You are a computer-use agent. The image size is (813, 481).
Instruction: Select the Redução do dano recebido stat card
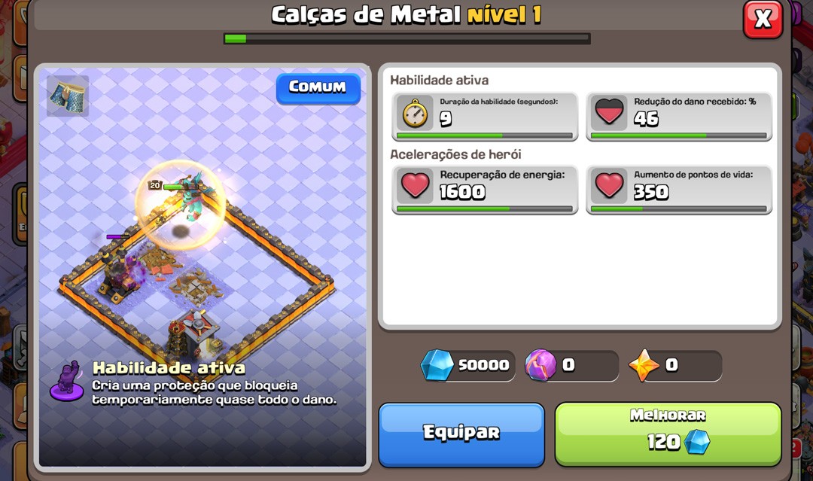pos(679,117)
